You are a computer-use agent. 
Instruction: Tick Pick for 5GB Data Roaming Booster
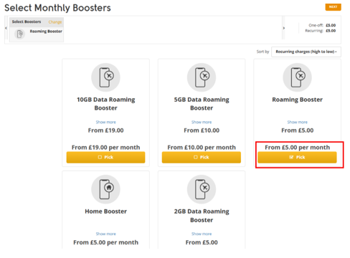(x=202, y=157)
